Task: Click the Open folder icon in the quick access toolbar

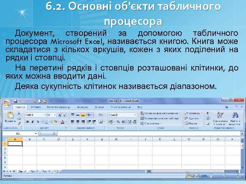Action: pyautogui.click(x=45, y=101)
